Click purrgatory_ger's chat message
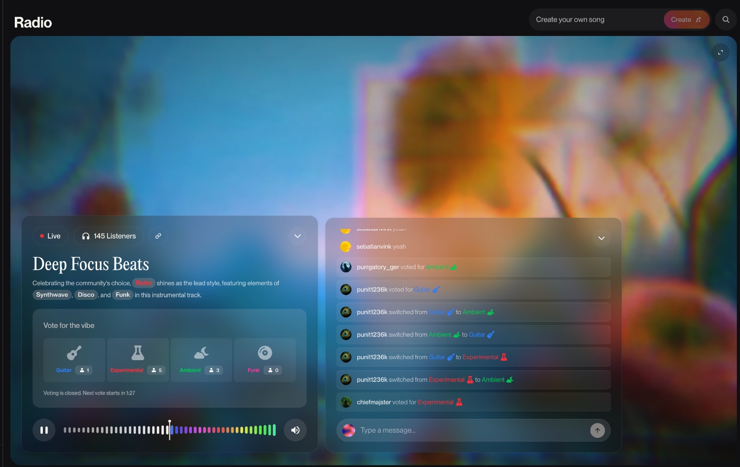740x467 pixels. point(473,267)
